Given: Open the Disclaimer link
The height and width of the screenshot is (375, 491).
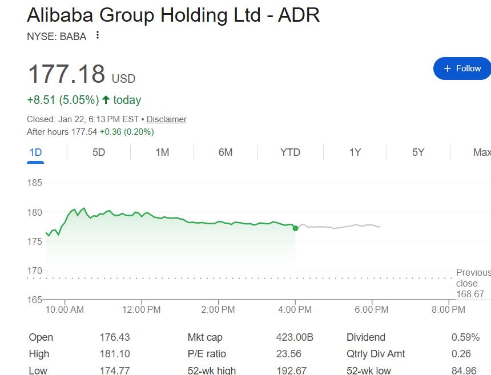Looking at the screenshot, I should coord(167,119).
